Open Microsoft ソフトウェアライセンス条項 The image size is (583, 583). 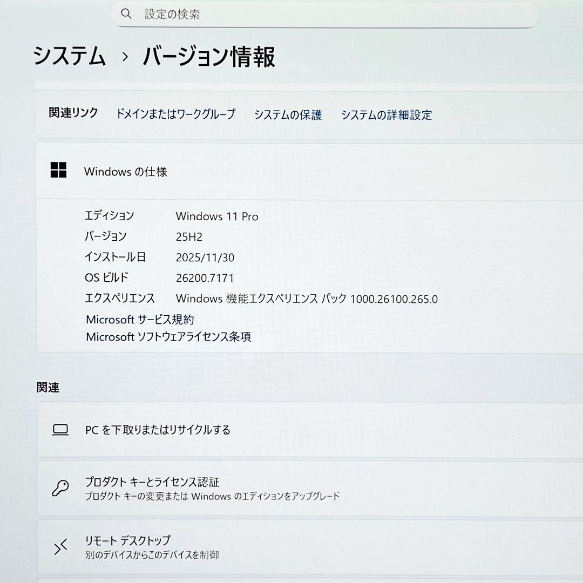170,337
